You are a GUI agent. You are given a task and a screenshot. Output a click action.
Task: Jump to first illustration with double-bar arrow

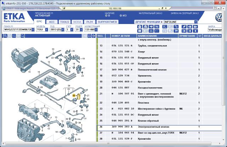(x=184, y=31)
